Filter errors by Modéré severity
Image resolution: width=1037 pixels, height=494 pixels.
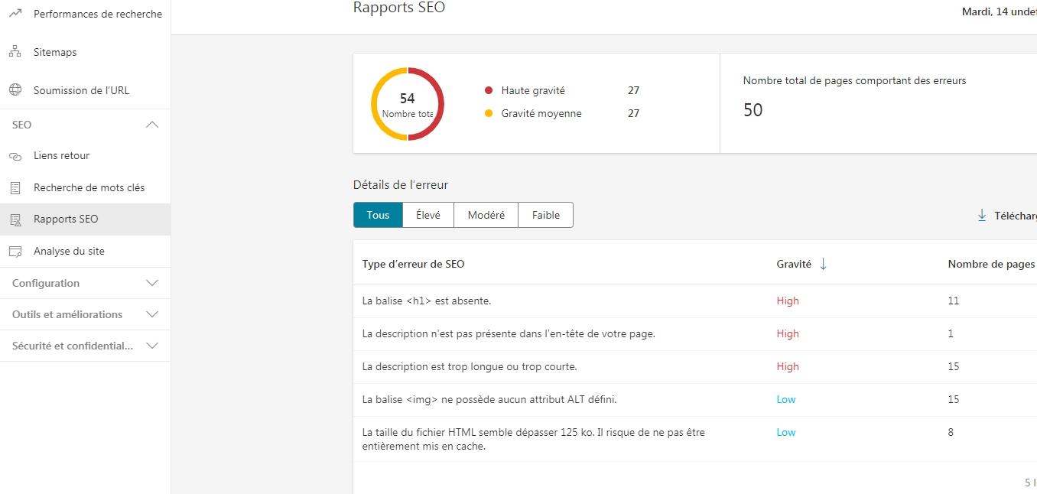486,215
